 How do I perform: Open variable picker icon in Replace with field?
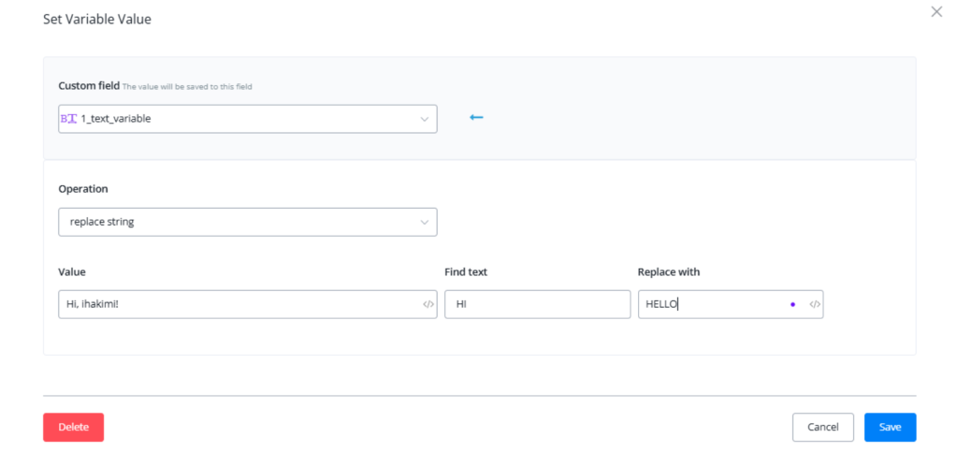(814, 304)
